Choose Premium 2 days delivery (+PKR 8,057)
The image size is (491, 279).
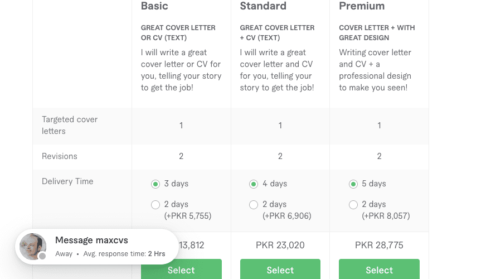pos(353,205)
